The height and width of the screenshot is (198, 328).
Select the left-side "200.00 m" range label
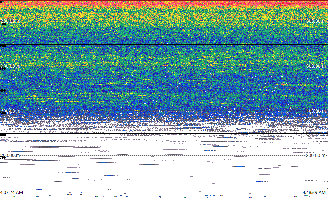(10, 155)
